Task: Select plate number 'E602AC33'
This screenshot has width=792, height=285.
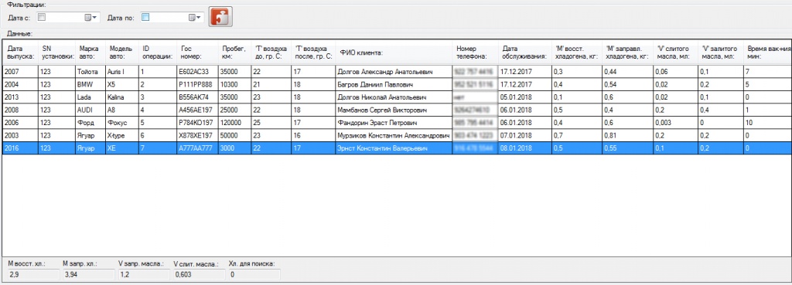Action: tap(197, 72)
